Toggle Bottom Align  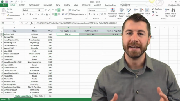[x=59, y=10]
